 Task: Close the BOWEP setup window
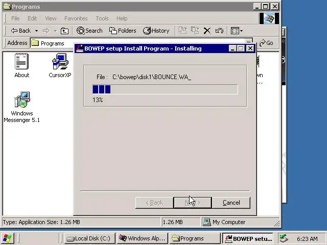coord(250,48)
